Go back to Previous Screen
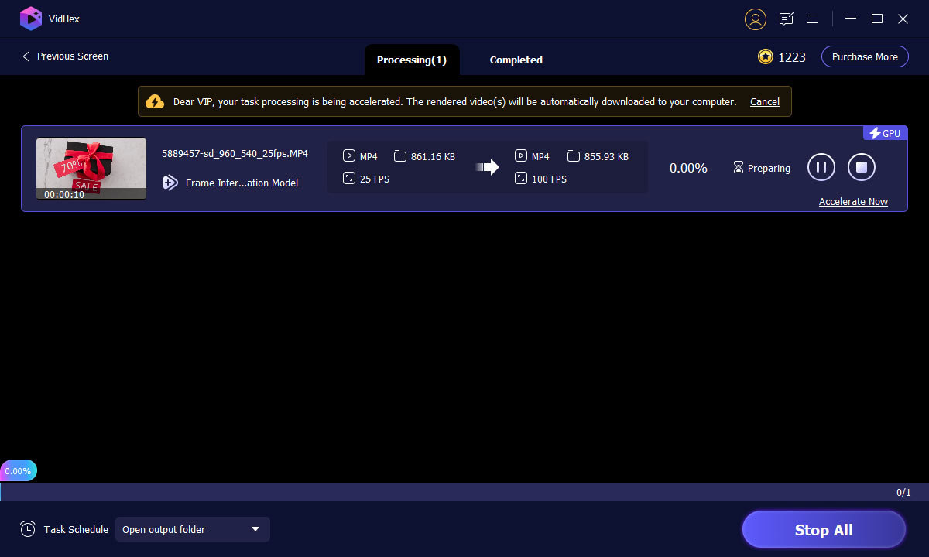The width and height of the screenshot is (929, 557). 65,56
